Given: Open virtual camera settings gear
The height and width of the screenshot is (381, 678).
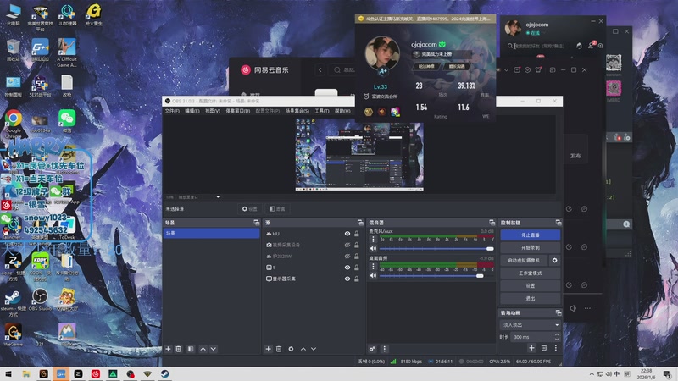Looking at the screenshot, I should (555, 261).
